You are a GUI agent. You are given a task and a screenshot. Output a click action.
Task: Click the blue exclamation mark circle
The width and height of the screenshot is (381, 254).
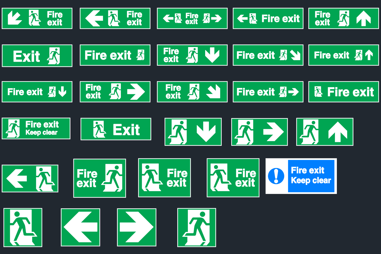click(x=276, y=176)
